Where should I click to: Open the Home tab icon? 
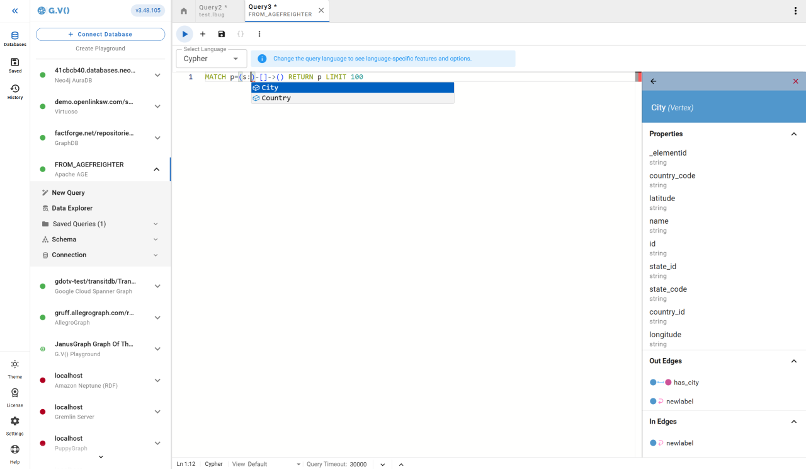184,11
